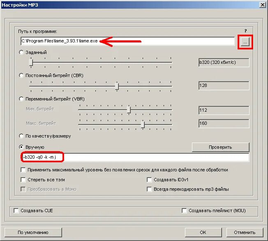Select the Вручную radio button
Screen dimensions: 268x241
click(21, 147)
